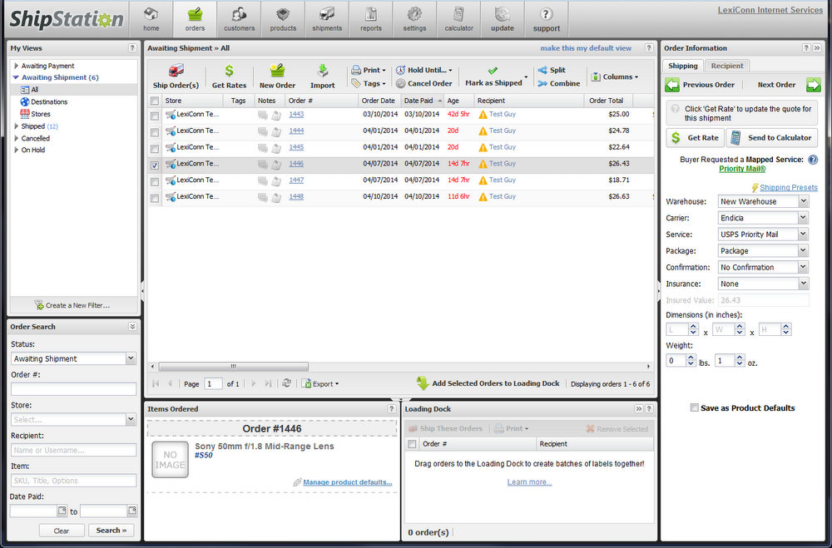Click the Order # search input field
The height and width of the screenshot is (548, 832).
pos(73,389)
